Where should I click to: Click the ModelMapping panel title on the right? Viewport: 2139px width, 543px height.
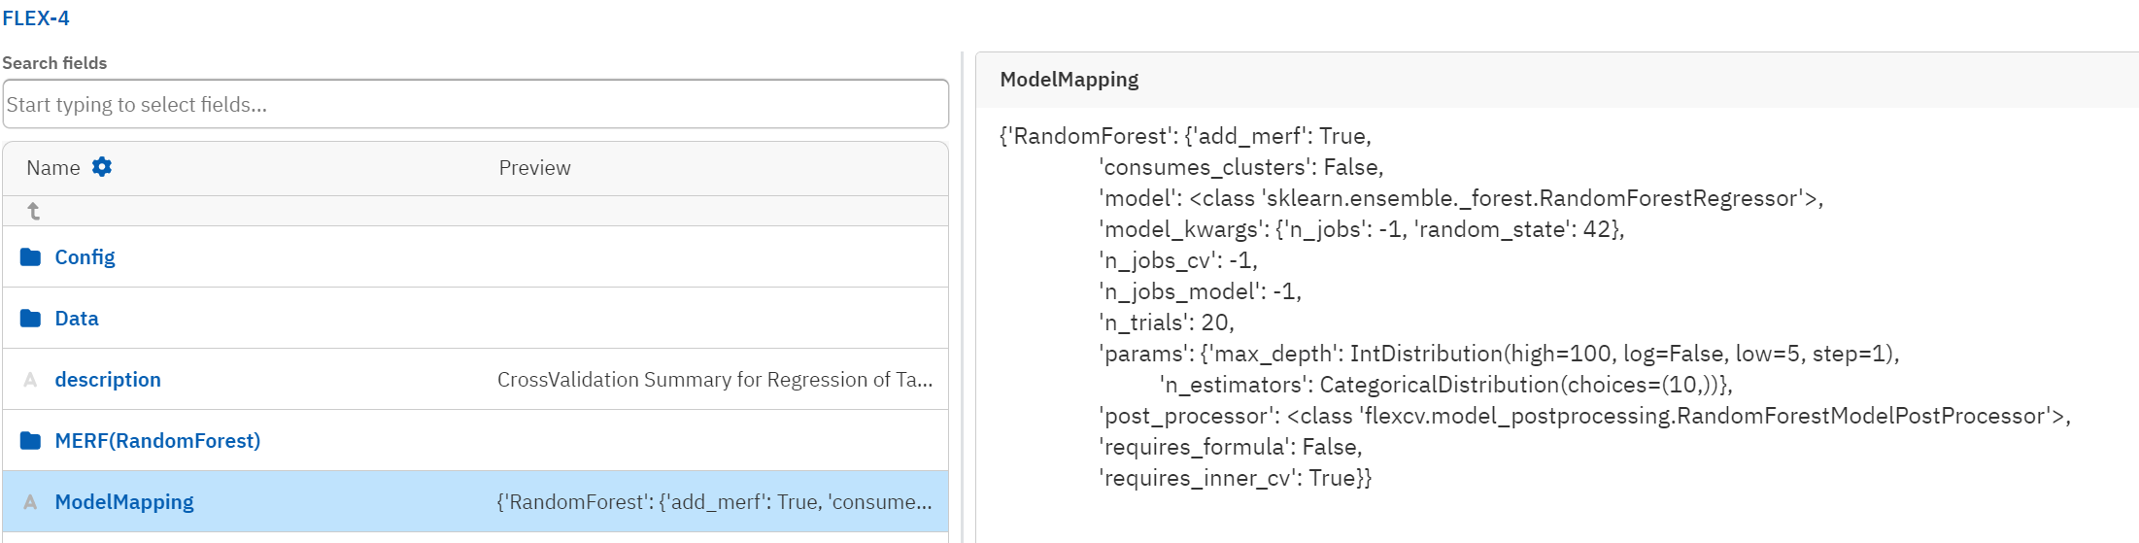click(1069, 80)
